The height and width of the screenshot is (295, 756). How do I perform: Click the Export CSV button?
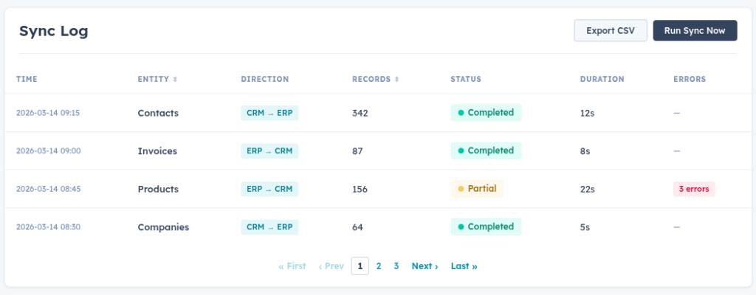[611, 31]
